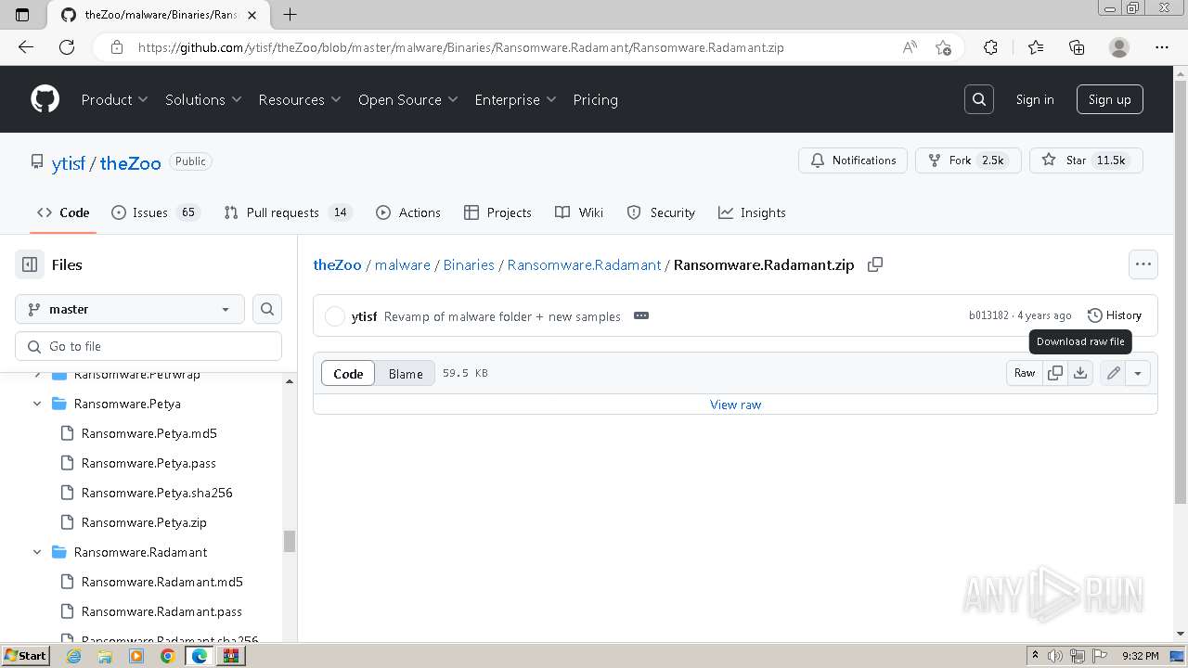The image size is (1188, 668).
Task: Refresh the page in browser
Action: 67,47
